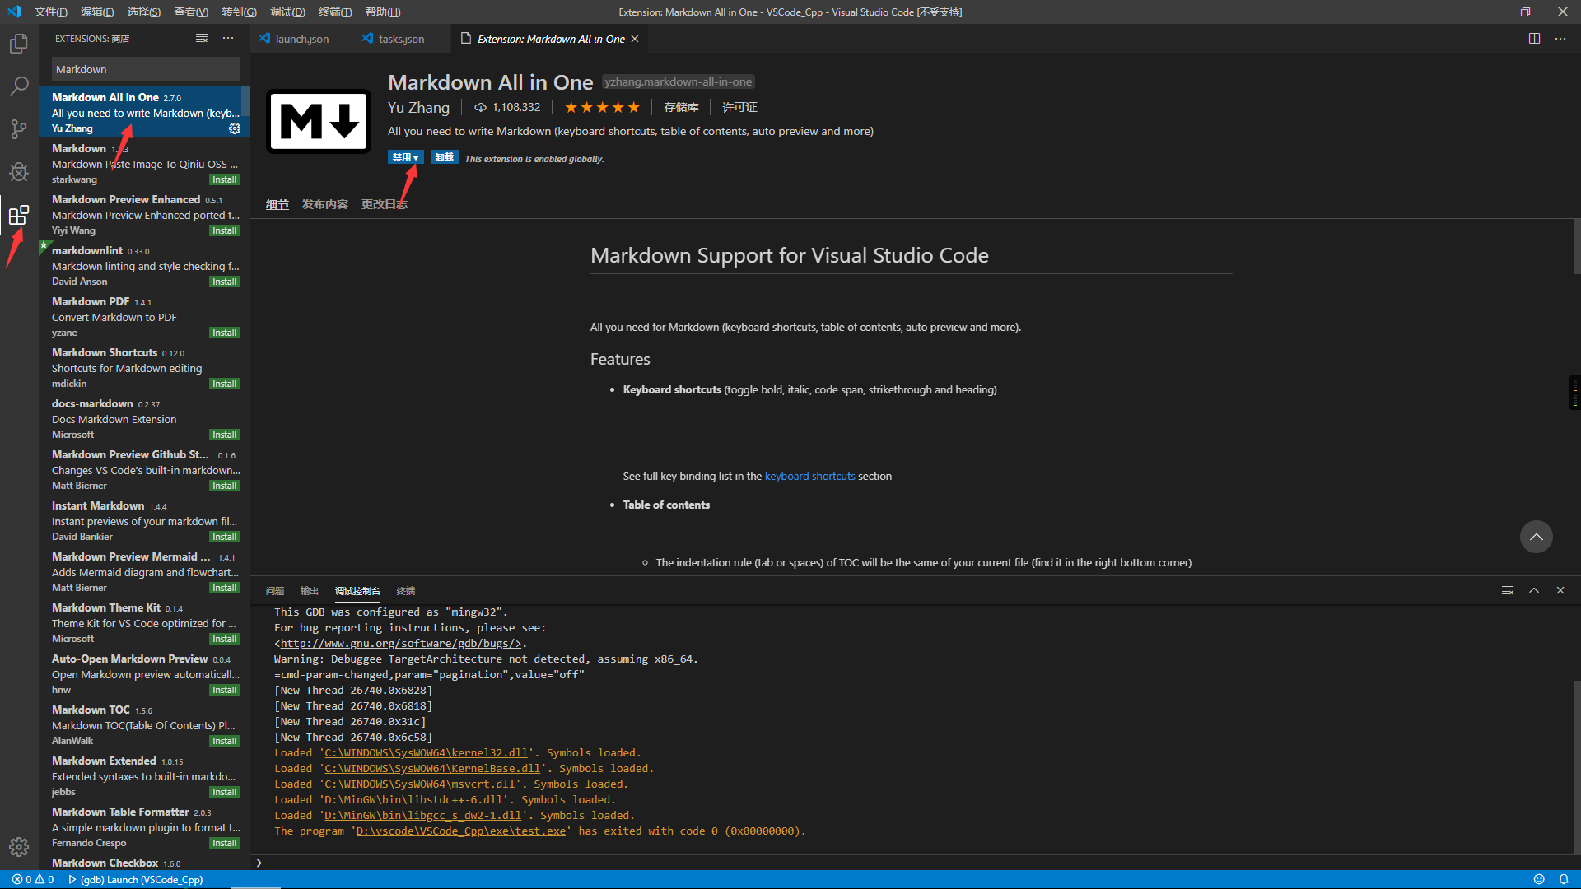This screenshot has height=889, width=1581.
Task: Select the Extensions view icon
Action: pos(19,215)
